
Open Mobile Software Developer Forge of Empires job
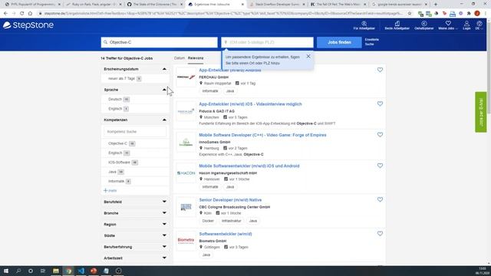coord(262,135)
